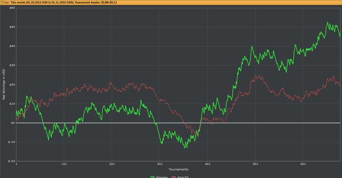
Task: Click the x-axis label 301
Action: (x=160, y=164)
